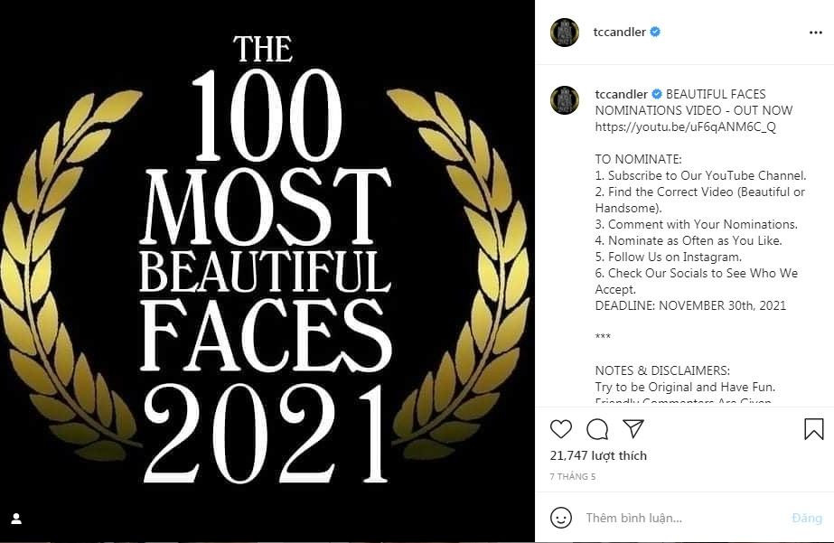The image size is (834, 543).
Task: Share the post with the paper plane icon
Action: pyautogui.click(x=633, y=428)
